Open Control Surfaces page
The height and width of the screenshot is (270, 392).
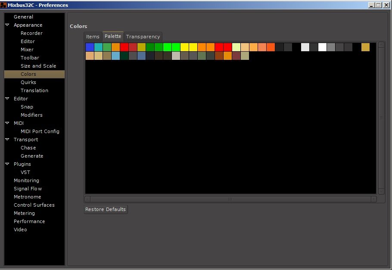[x=34, y=205]
